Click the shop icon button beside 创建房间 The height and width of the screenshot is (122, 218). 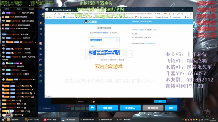tap(92, 108)
